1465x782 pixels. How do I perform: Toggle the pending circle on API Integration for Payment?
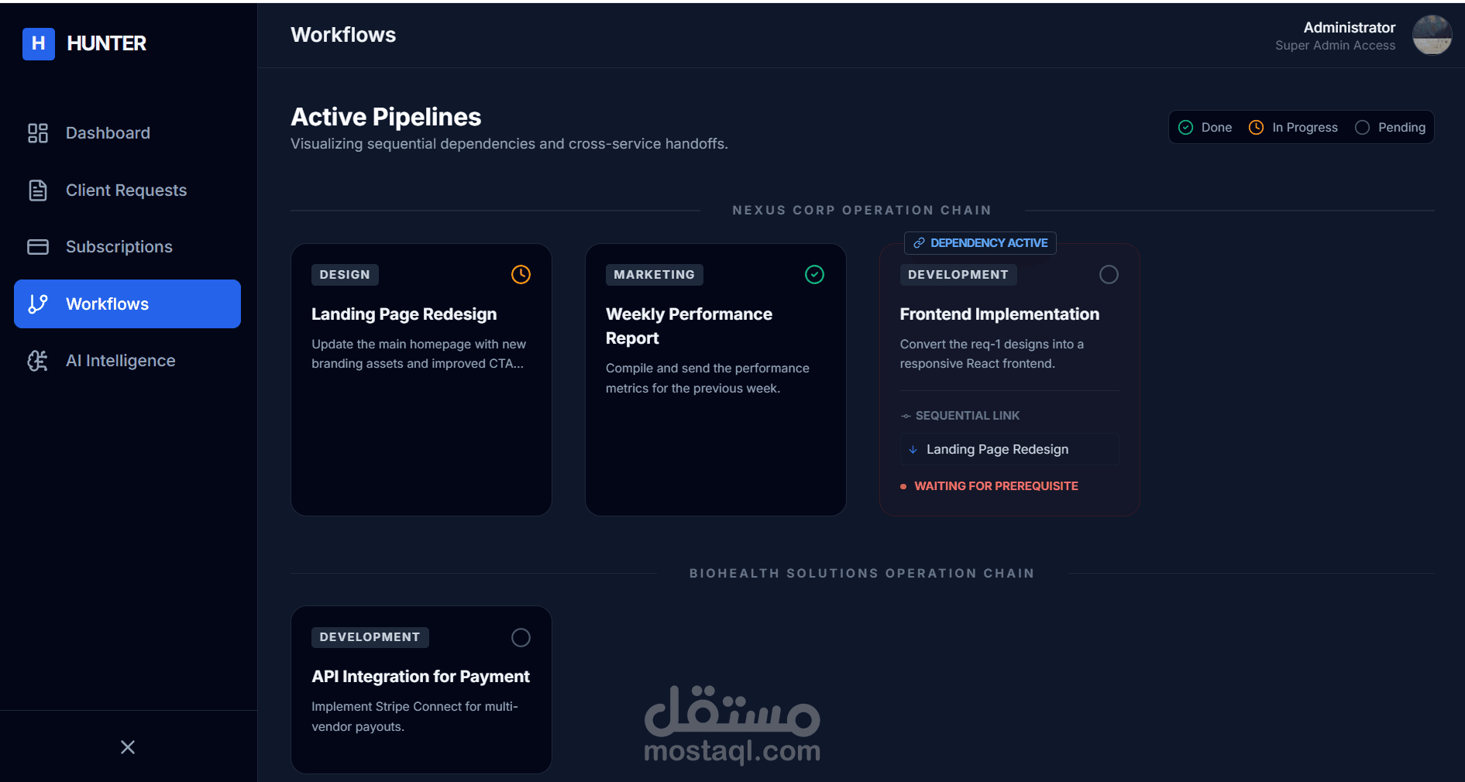click(x=521, y=637)
